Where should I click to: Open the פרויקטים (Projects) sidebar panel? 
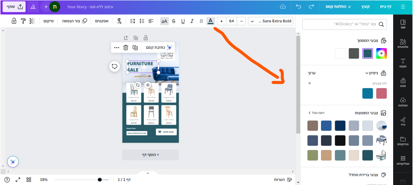tap(403, 141)
